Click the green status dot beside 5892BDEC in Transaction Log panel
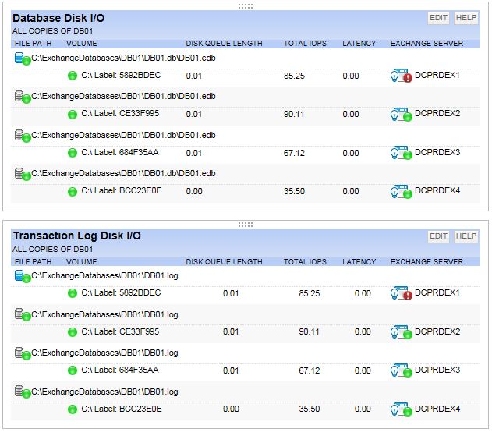Image resolution: width=492 pixels, height=436 pixels. pos(73,293)
